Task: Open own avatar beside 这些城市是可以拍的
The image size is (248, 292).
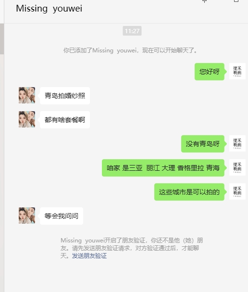Action: pyautogui.click(x=237, y=191)
